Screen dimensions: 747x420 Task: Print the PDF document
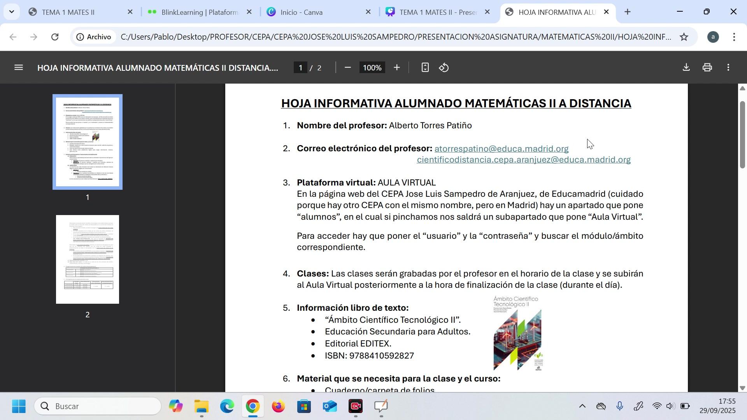[707, 68]
